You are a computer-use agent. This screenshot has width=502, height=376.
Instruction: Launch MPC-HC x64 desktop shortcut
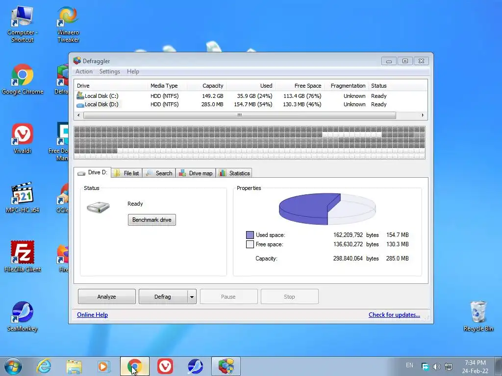23,197
